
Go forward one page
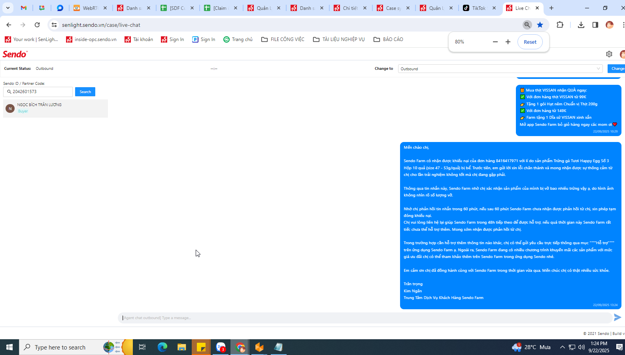pos(23,25)
